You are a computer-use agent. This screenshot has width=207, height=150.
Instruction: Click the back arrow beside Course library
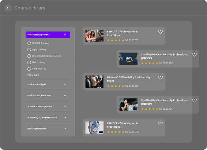click(x=8, y=8)
